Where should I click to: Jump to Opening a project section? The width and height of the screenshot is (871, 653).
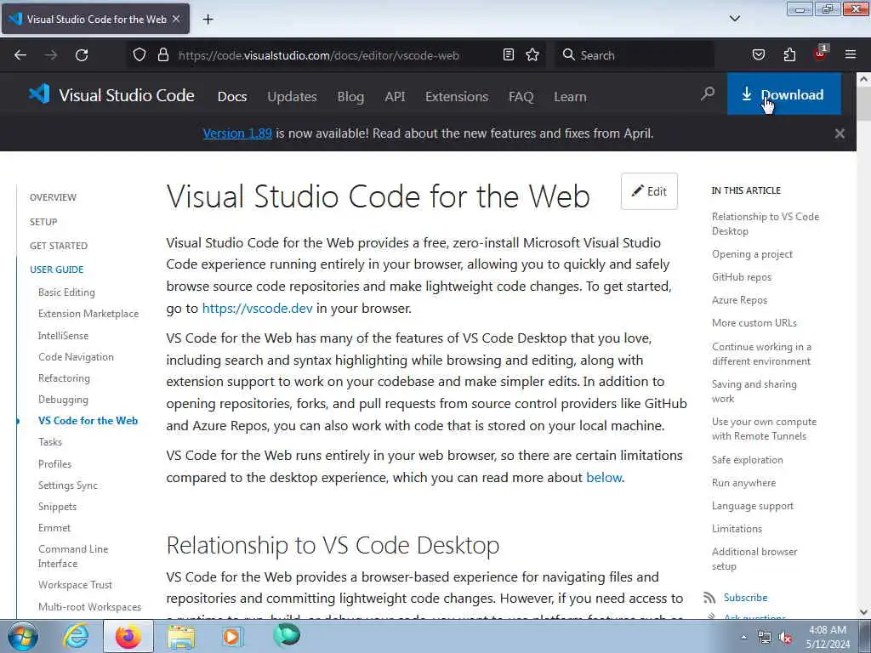pyautogui.click(x=752, y=254)
